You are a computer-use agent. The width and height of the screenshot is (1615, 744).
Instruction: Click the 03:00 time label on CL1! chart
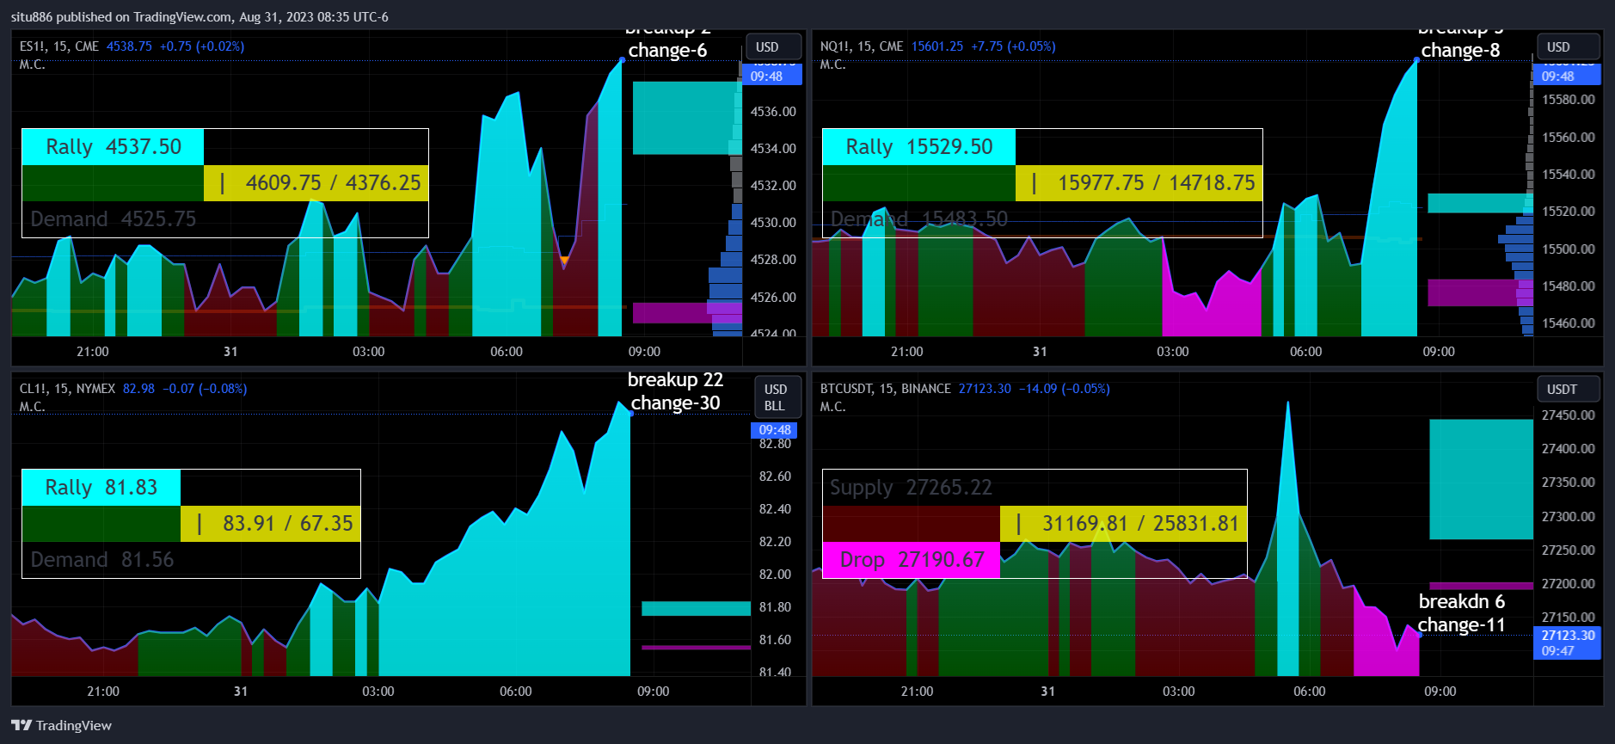[x=378, y=692]
